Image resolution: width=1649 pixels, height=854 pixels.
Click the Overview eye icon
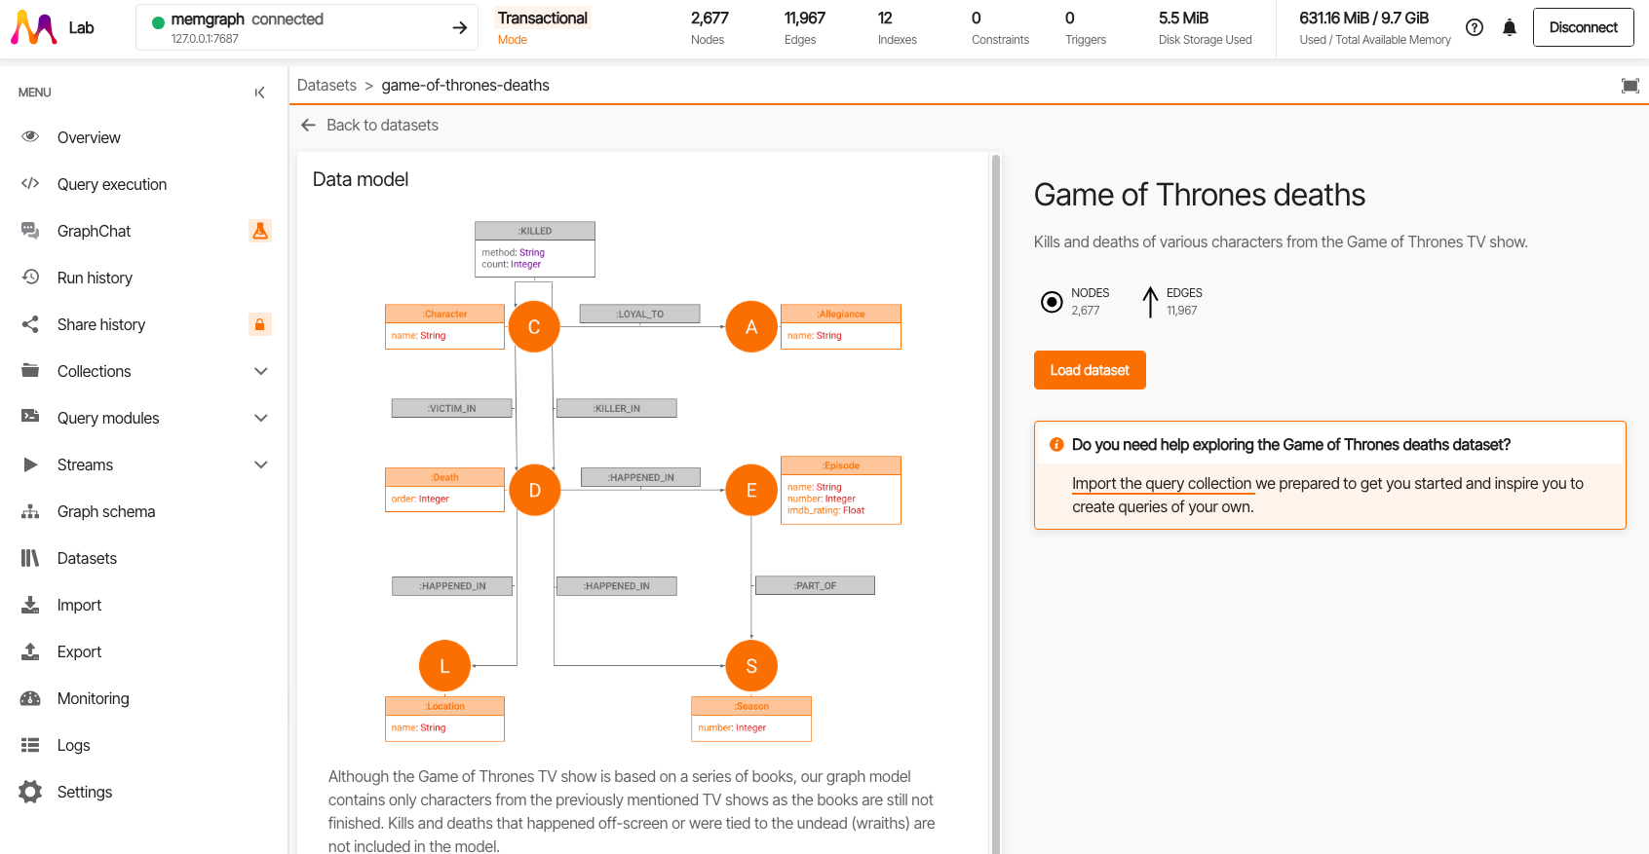click(x=30, y=137)
